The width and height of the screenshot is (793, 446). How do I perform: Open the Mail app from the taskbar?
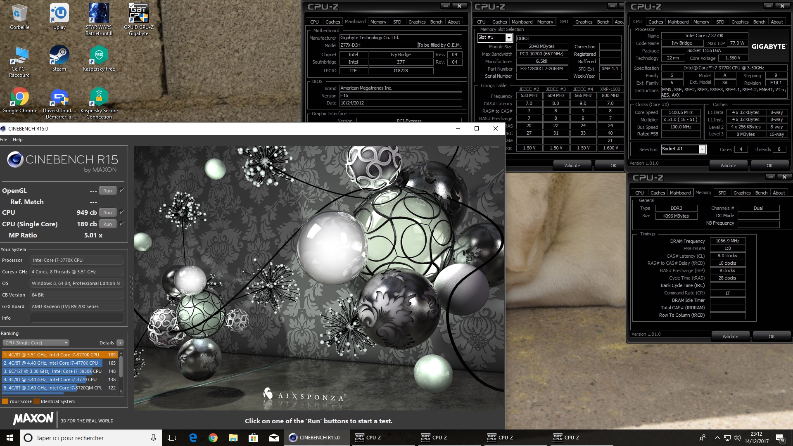pos(273,438)
